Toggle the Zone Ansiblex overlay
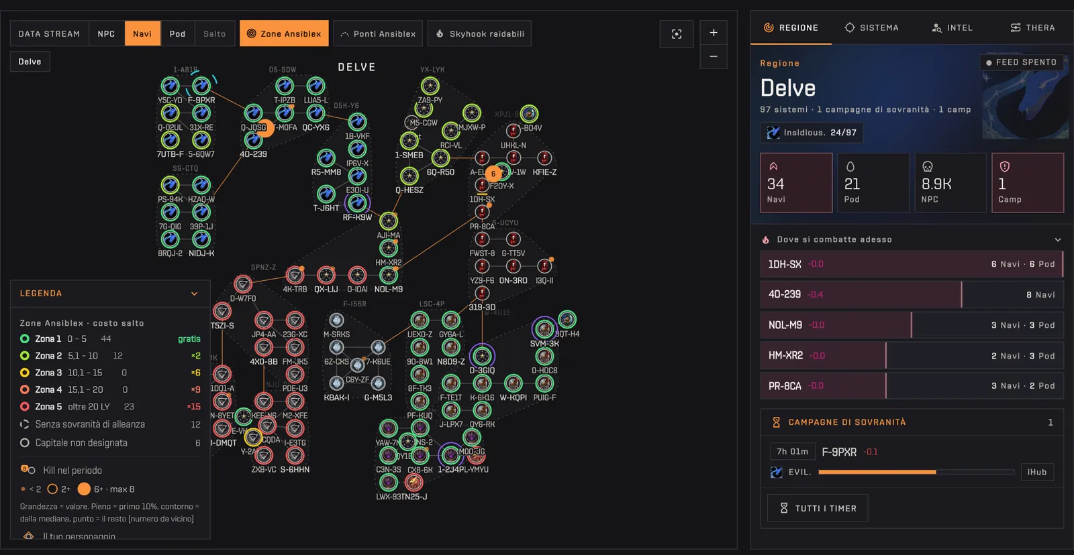 click(284, 34)
